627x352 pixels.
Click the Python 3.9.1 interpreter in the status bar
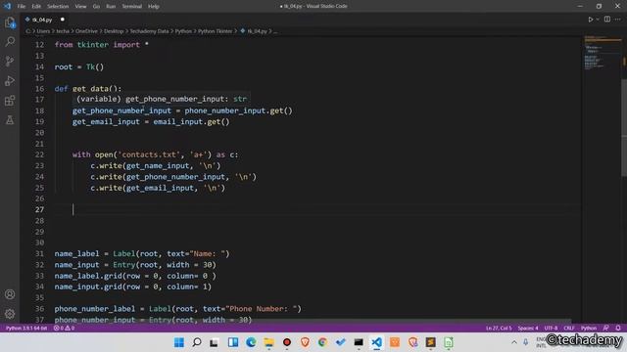(x=26, y=329)
